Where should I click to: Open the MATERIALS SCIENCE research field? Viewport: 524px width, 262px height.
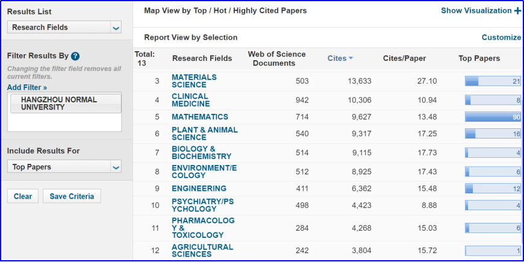(194, 81)
